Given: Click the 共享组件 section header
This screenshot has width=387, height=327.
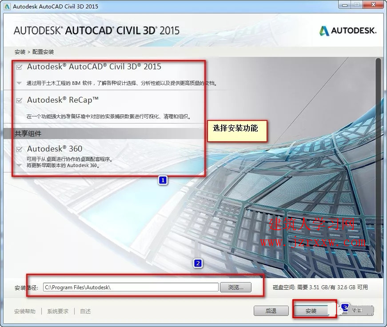Looking at the screenshot, I should [28, 134].
